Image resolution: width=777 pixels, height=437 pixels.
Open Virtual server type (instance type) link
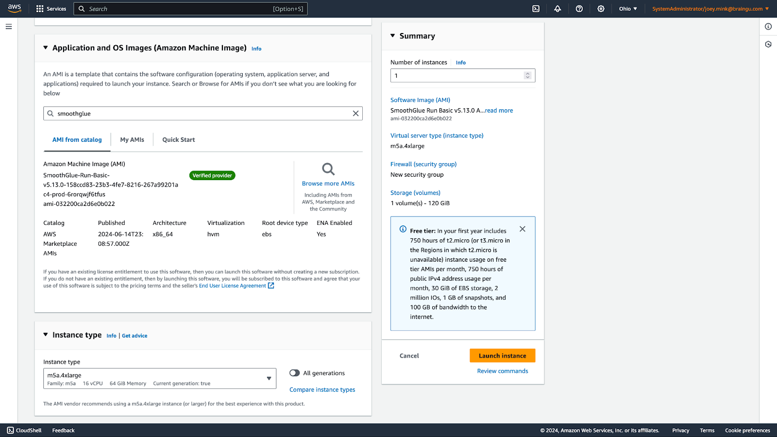point(437,135)
